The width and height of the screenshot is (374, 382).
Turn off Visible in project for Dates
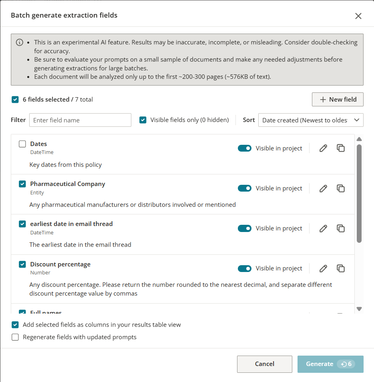(245, 148)
